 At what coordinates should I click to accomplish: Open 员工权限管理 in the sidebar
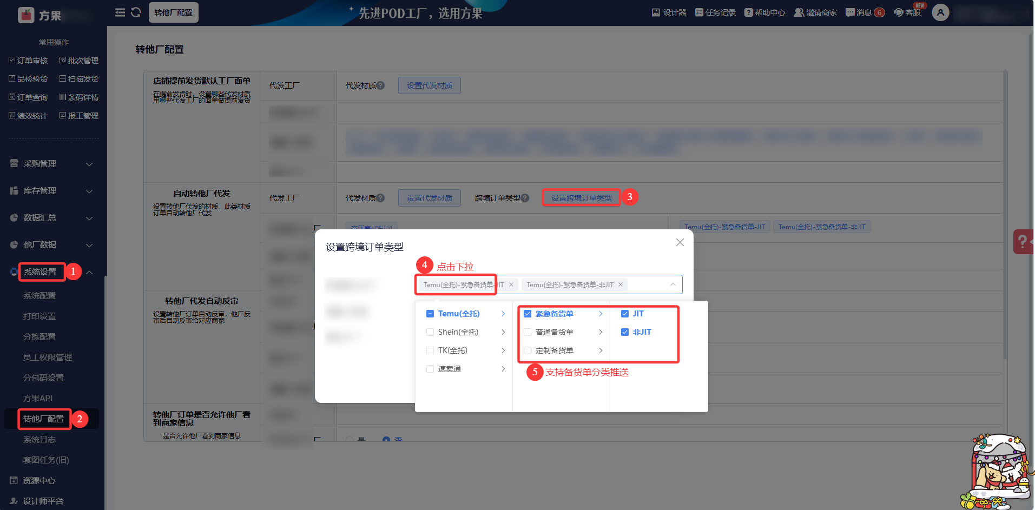pyautogui.click(x=48, y=357)
